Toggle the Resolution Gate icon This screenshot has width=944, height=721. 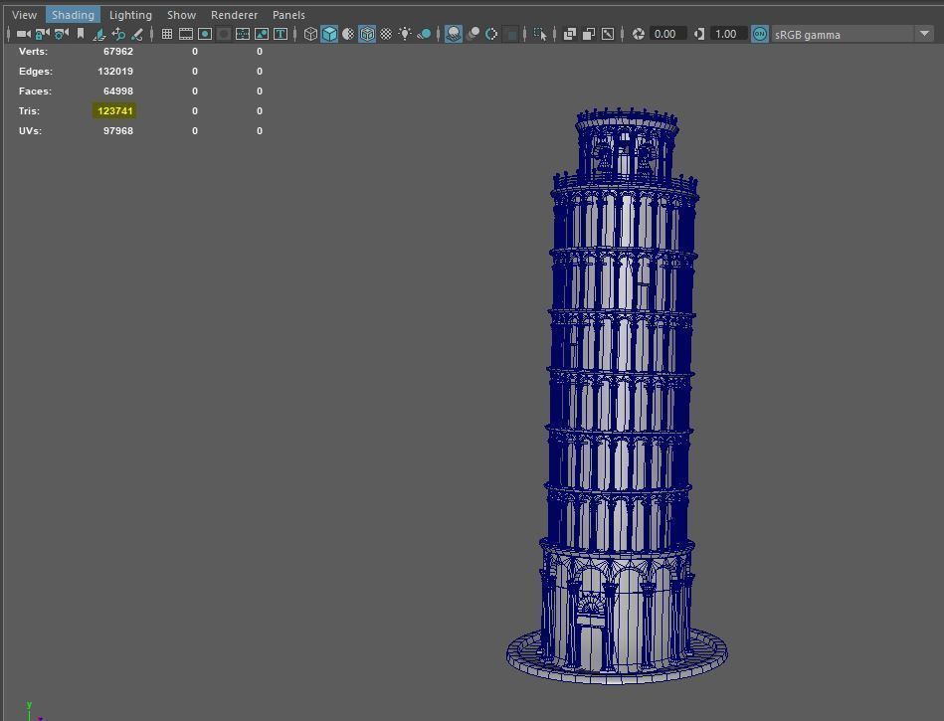click(205, 34)
